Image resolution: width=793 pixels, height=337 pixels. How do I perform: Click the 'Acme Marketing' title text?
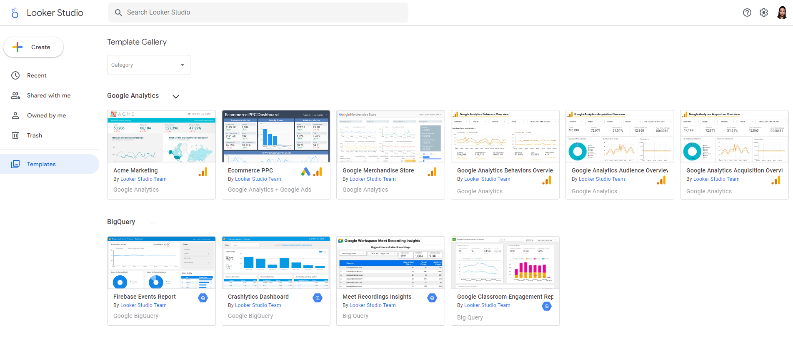pyautogui.click(x=135, y=170)
